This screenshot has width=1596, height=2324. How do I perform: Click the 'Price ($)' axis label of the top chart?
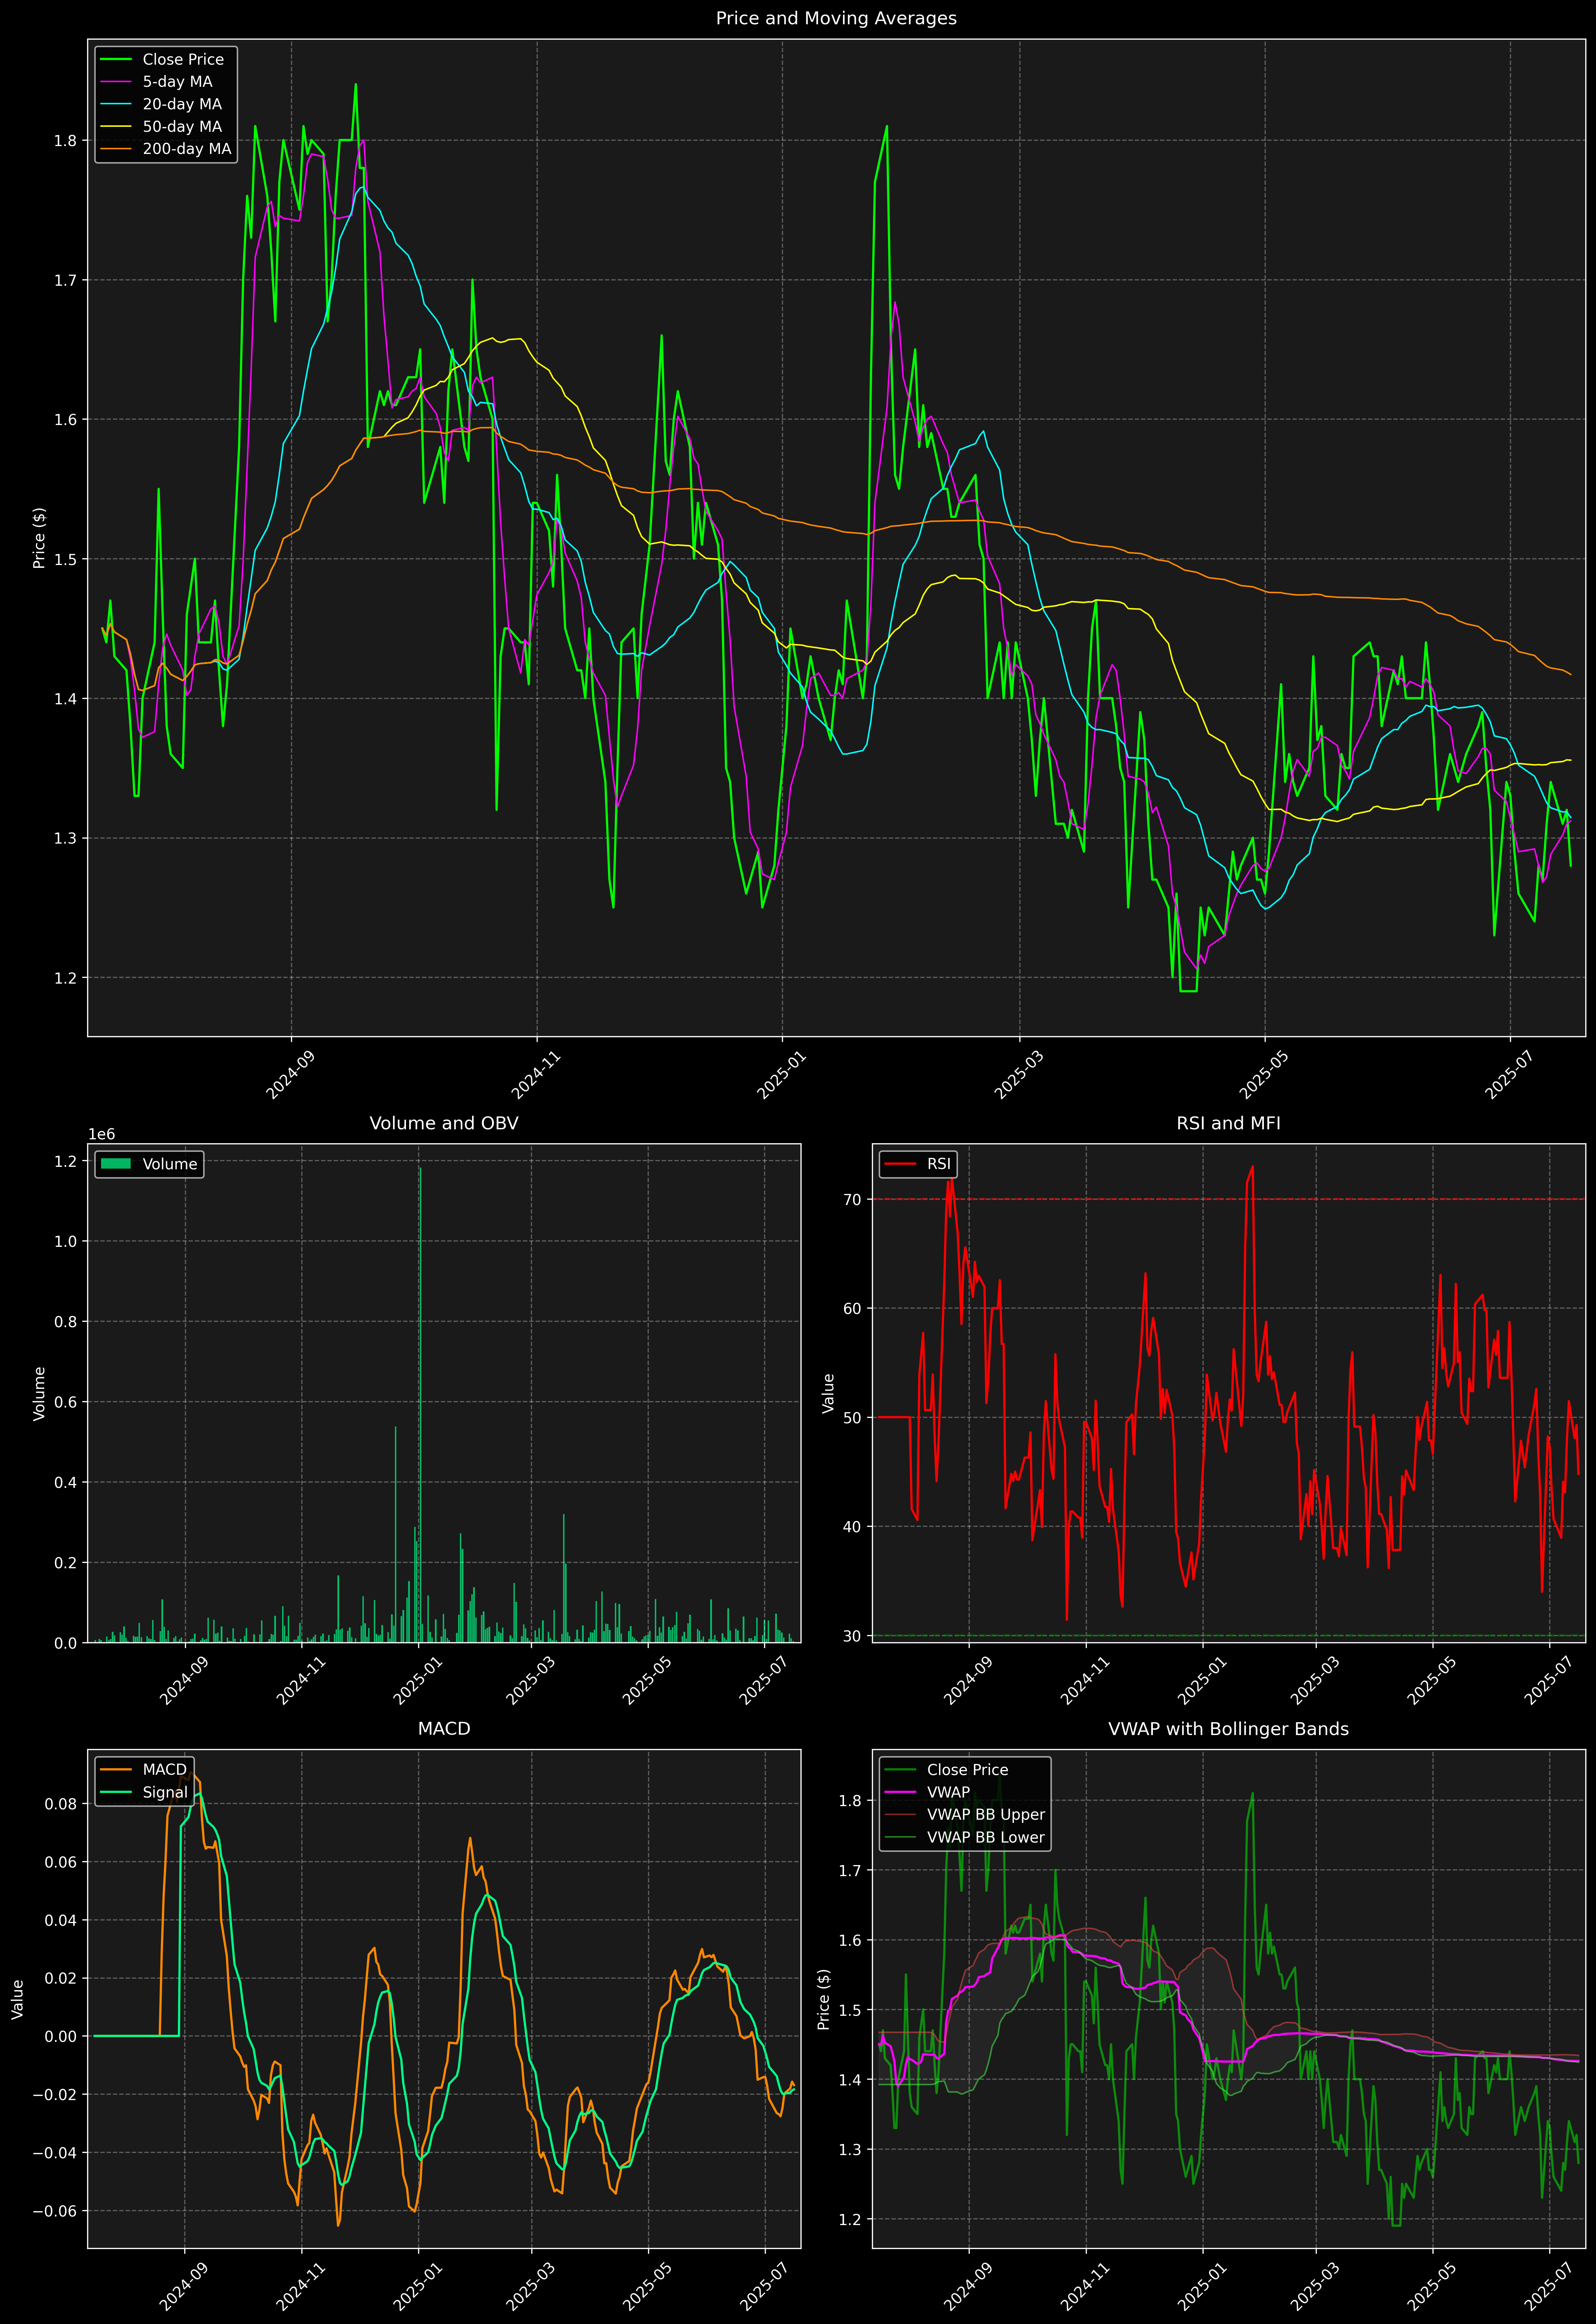tap(39, 538)
